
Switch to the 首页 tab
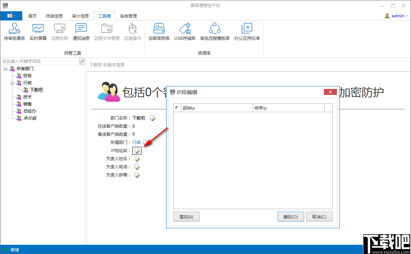click(x=32, y=16)
